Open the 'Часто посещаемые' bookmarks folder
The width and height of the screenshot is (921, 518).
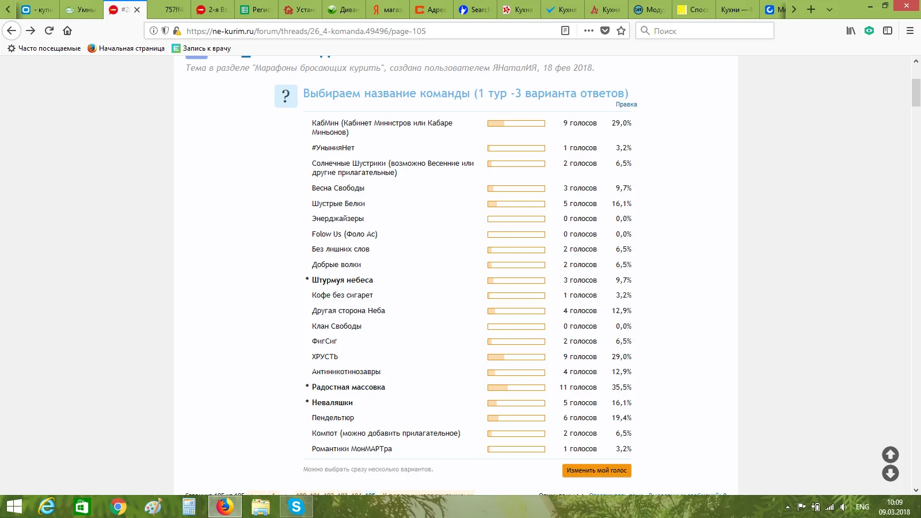44,48
